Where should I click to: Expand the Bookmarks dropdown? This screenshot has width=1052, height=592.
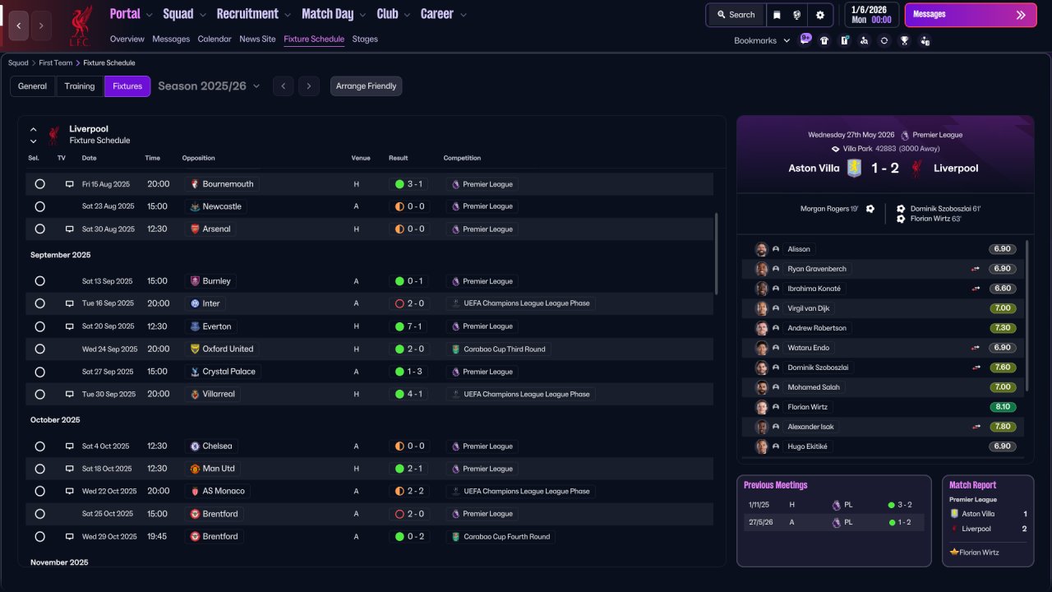(762, 40)
